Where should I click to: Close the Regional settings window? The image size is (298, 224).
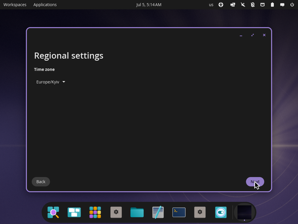pos(264,35)
